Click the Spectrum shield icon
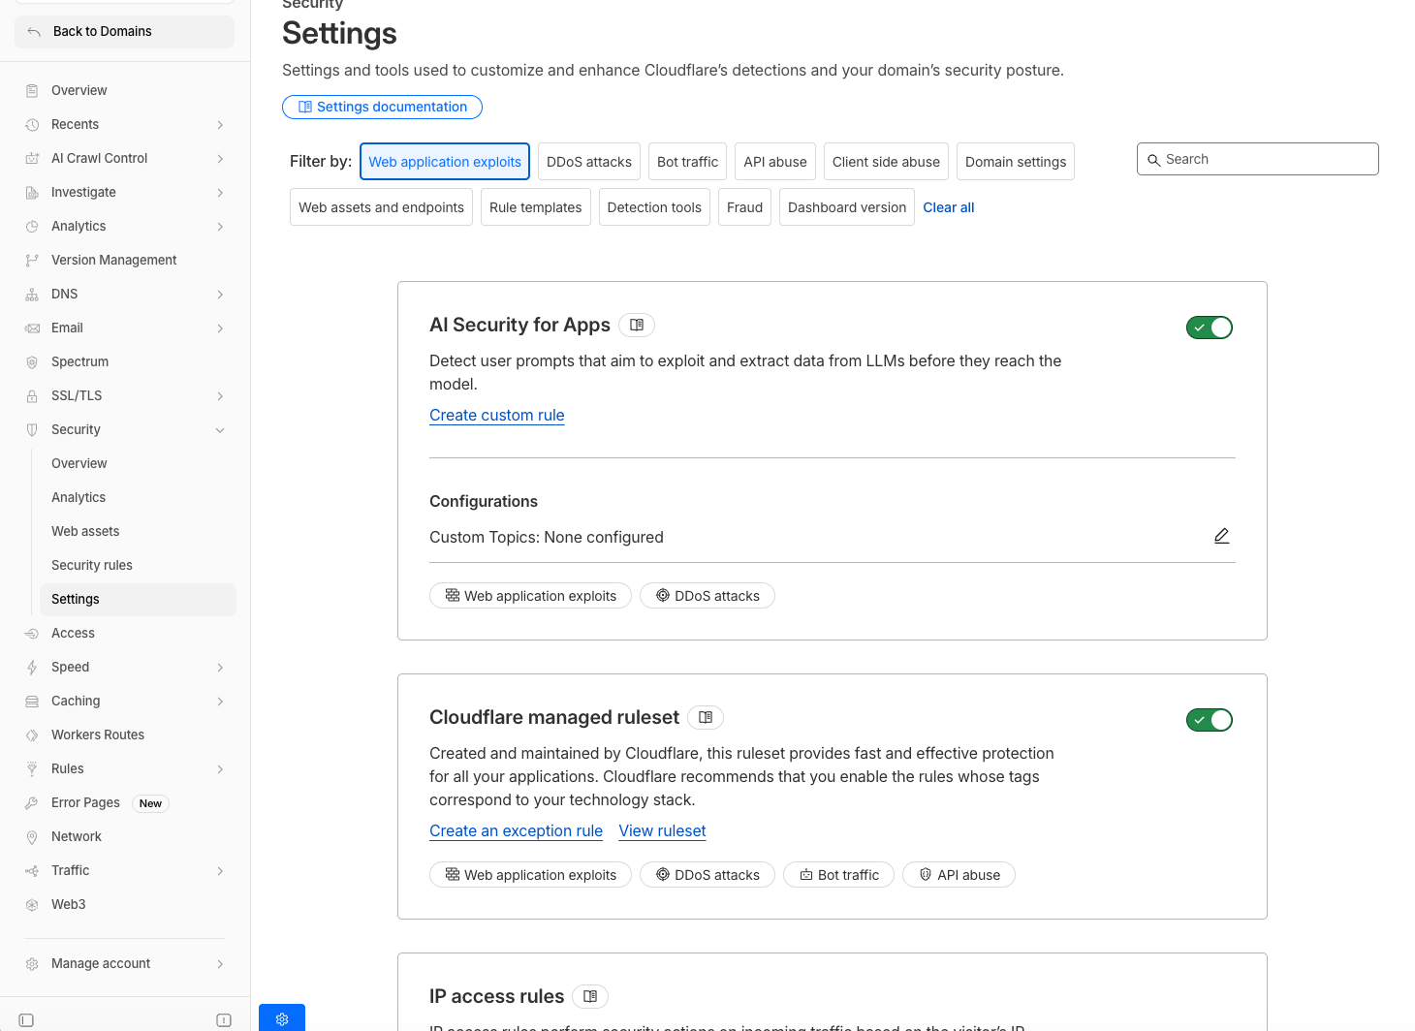Screen dimensions: 1415x1031 click(x=32, y=361)
